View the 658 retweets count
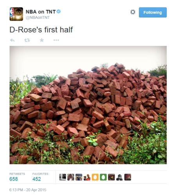This screenshot has width=176, height=196. click(x=14, y=179)
